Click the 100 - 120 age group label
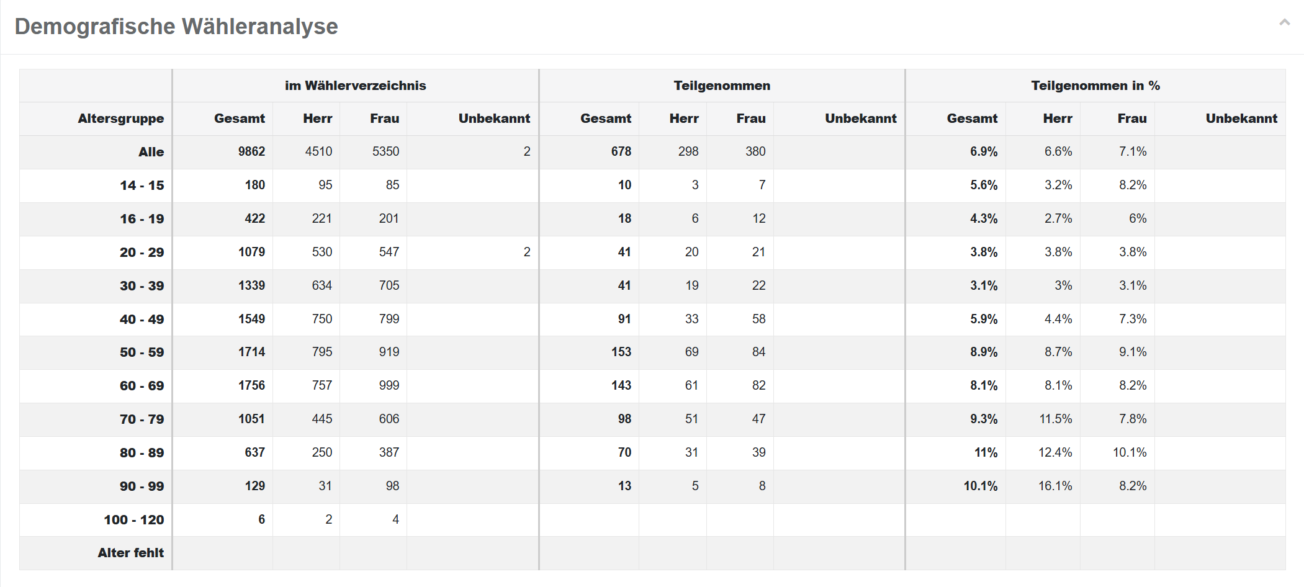 coord(133,520)
